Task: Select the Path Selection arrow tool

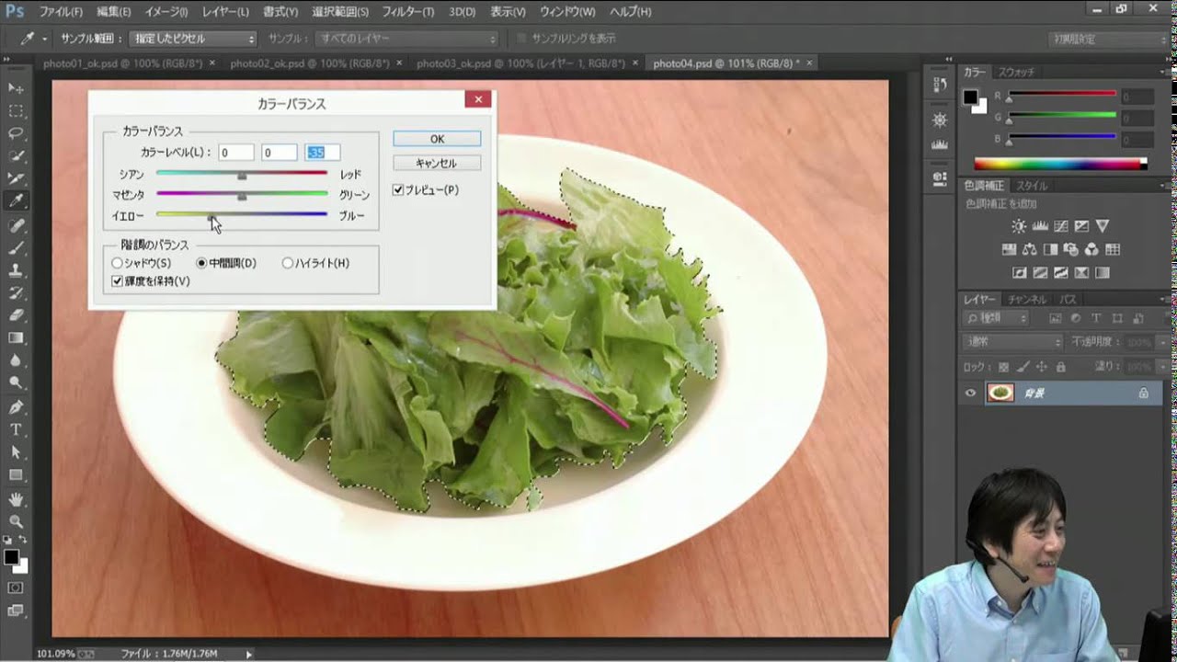Action: (16, 452)
